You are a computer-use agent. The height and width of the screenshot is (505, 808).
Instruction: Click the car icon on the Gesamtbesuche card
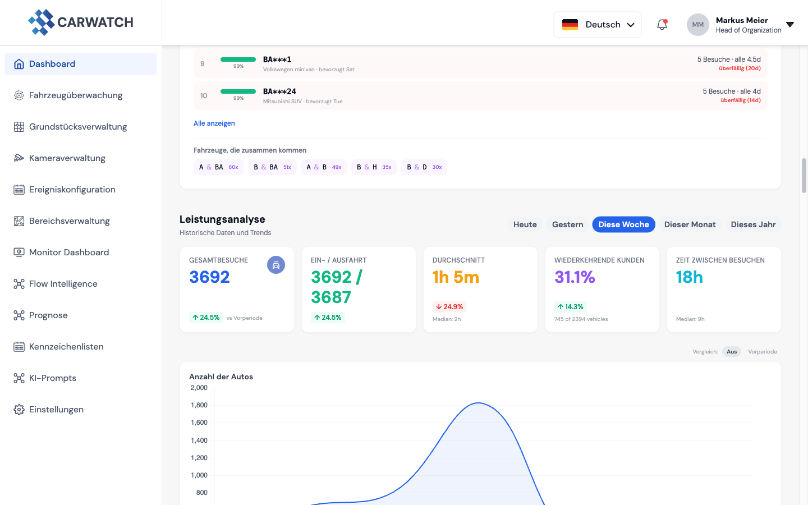pyautogui.click(x=276, y=265)
